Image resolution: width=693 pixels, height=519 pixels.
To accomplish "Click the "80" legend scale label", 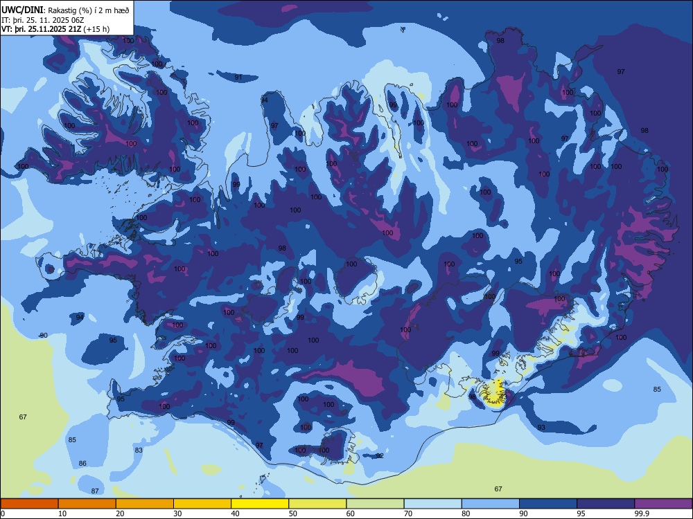I will [x=466, y=513].
